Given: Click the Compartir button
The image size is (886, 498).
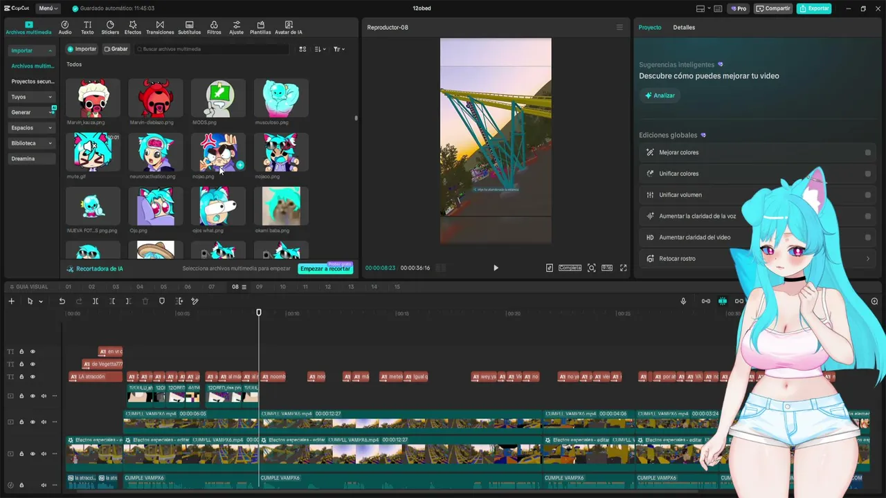Looking at the screenshot, I should (773, 8).
